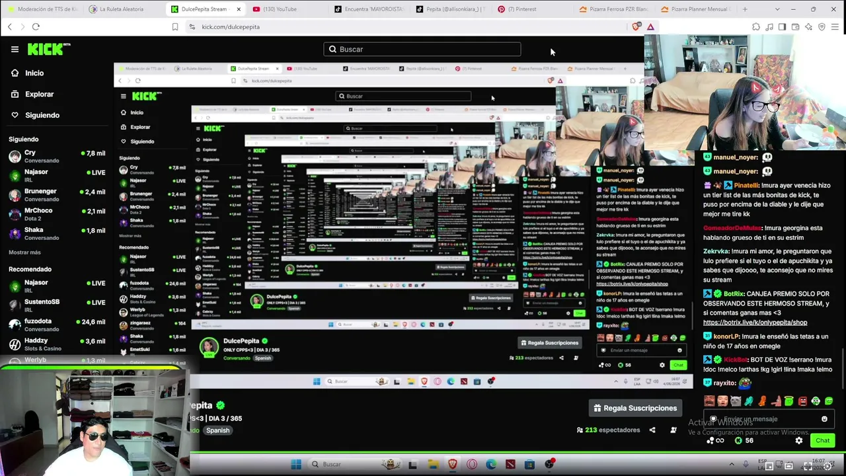Click the Spanish language tag

coord(217,430)
